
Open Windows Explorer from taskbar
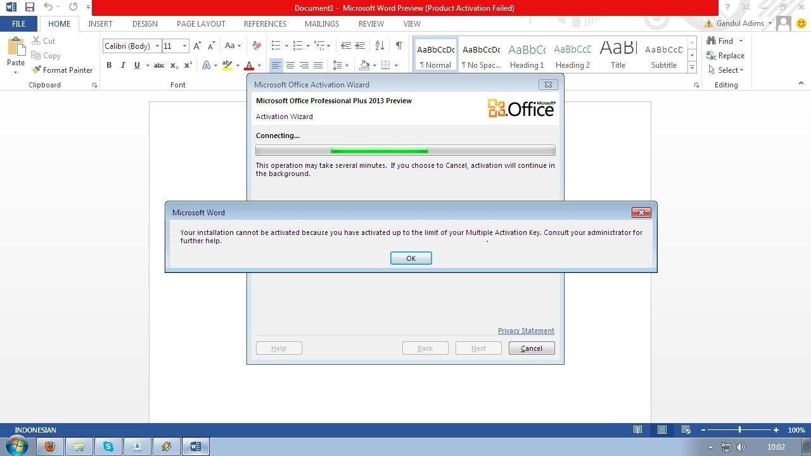[x=79, y=446]
